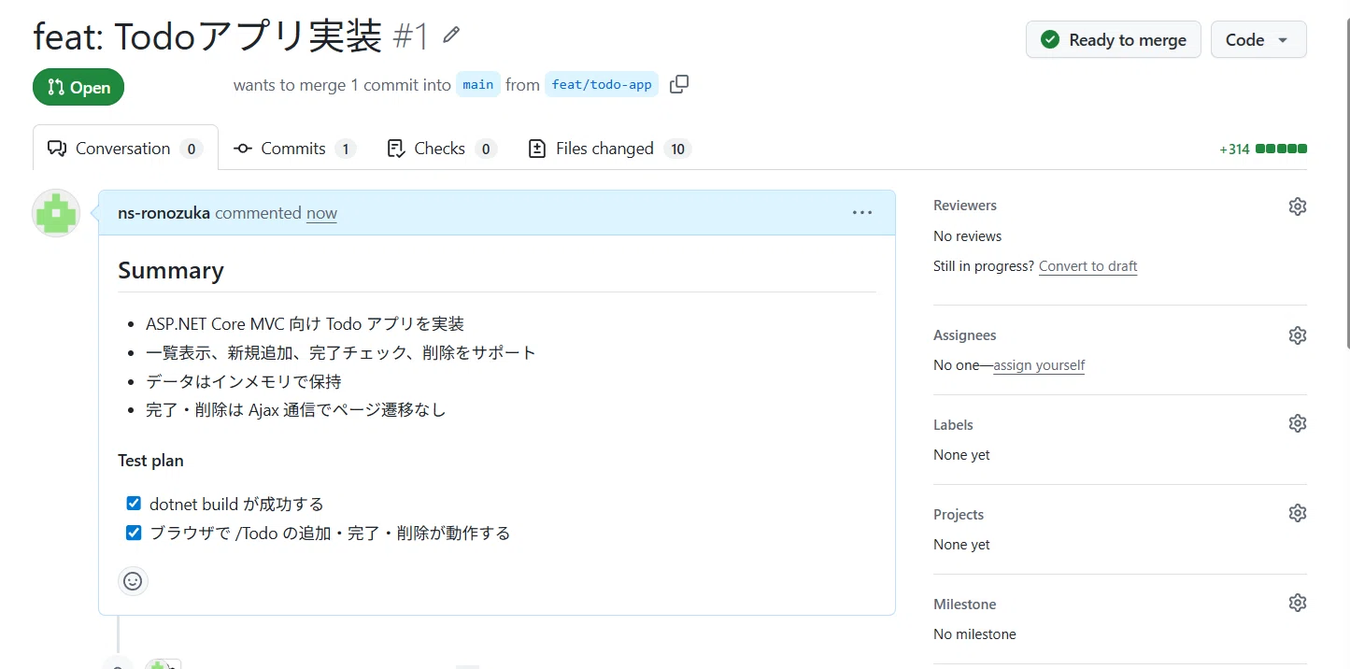Viewport: 1350px width, 669px height.
Task: Click the '一覧表示、新規追加' bullet text
Action: pos(341,353)
